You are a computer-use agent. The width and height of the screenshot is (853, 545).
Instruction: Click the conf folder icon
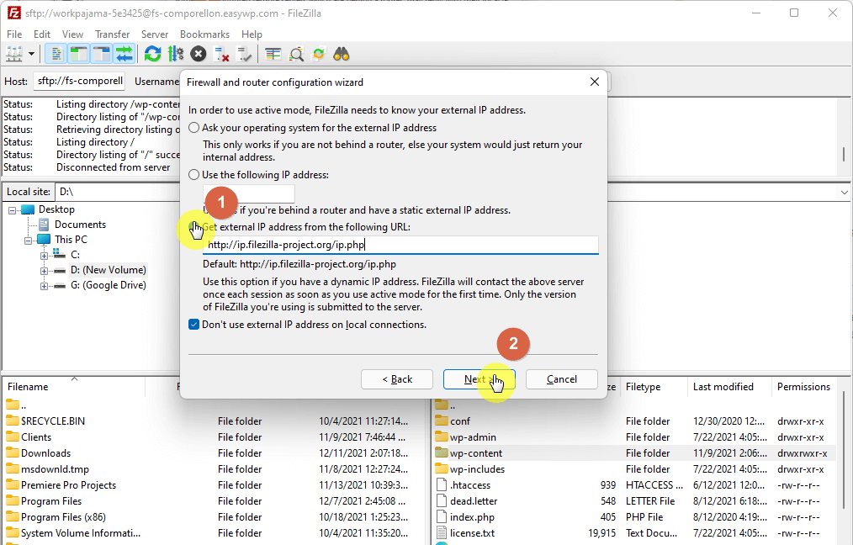(x=441, y=421)
